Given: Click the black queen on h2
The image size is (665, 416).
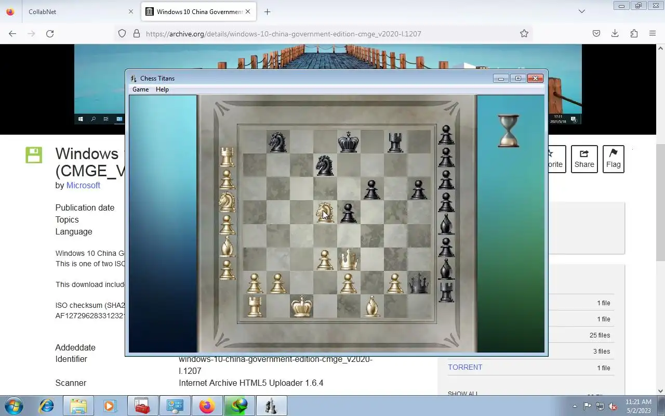Looking at the screenshot, I should [x=419, y=283].
